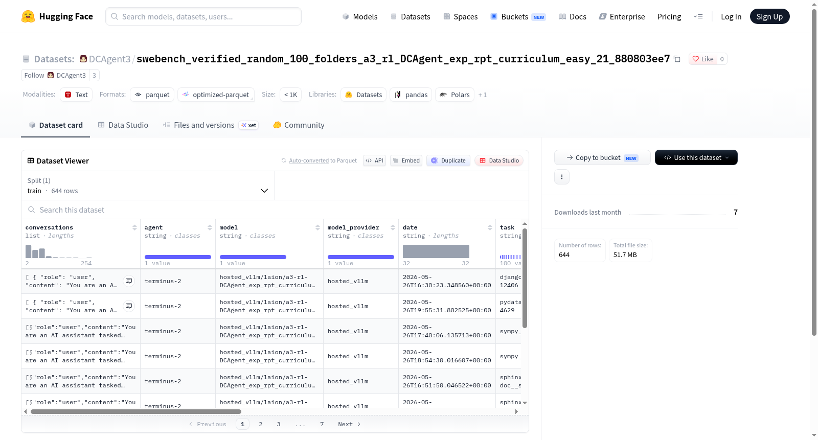Open the Community tab
The width and height of the screenshot is (818, 440).
click(x=299, y=125)
